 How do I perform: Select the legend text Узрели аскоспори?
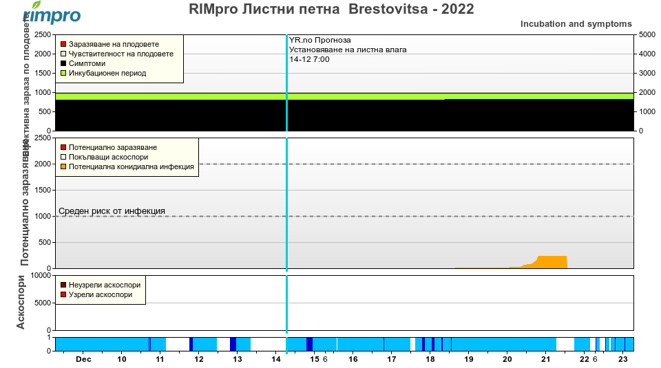pos(101,294)
